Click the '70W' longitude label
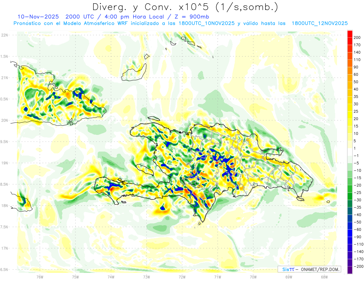Image resolution: width=364 pixels, height=281 pixels. pyautogui.click(x=253, y=277)
